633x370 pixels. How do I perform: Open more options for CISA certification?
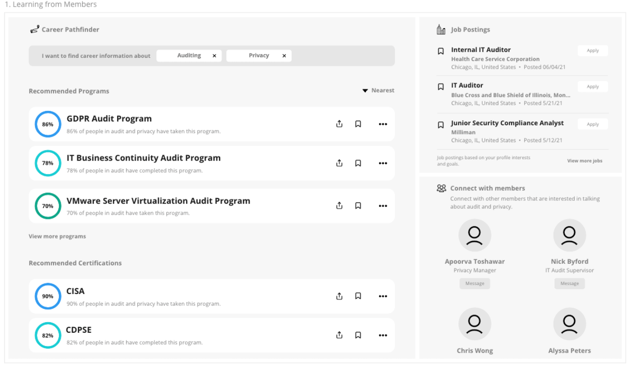click(x=382, y=296)
